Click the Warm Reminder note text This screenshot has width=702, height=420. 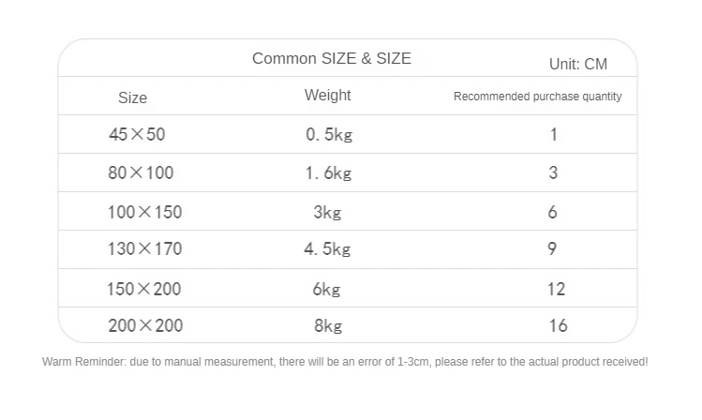point(345,362)
